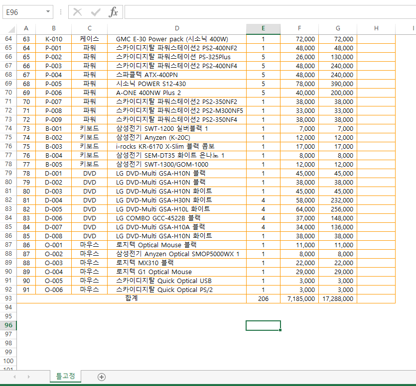Select cell 'A-ONE 400NW Plus 2'
Viewport: 416px width, 386px height.
pyautogui.click(x=177, y=93)
